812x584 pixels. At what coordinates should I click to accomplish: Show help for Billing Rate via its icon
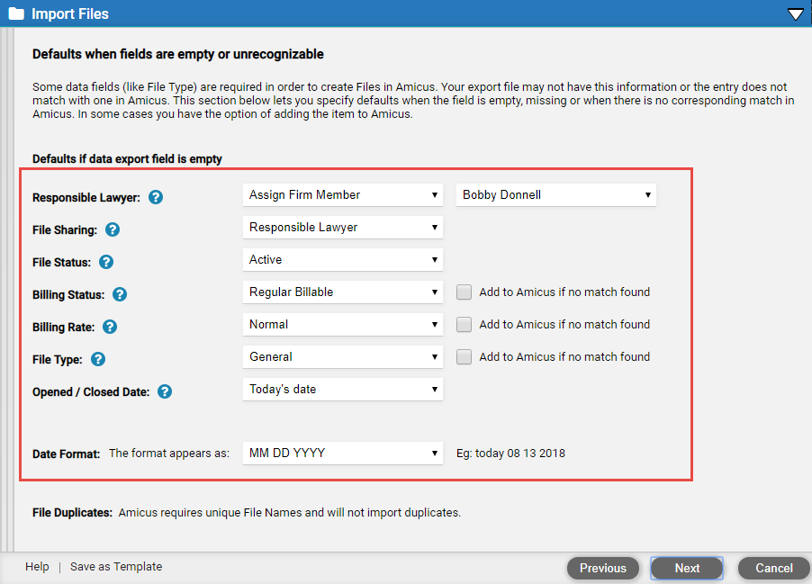click(110, 327)
